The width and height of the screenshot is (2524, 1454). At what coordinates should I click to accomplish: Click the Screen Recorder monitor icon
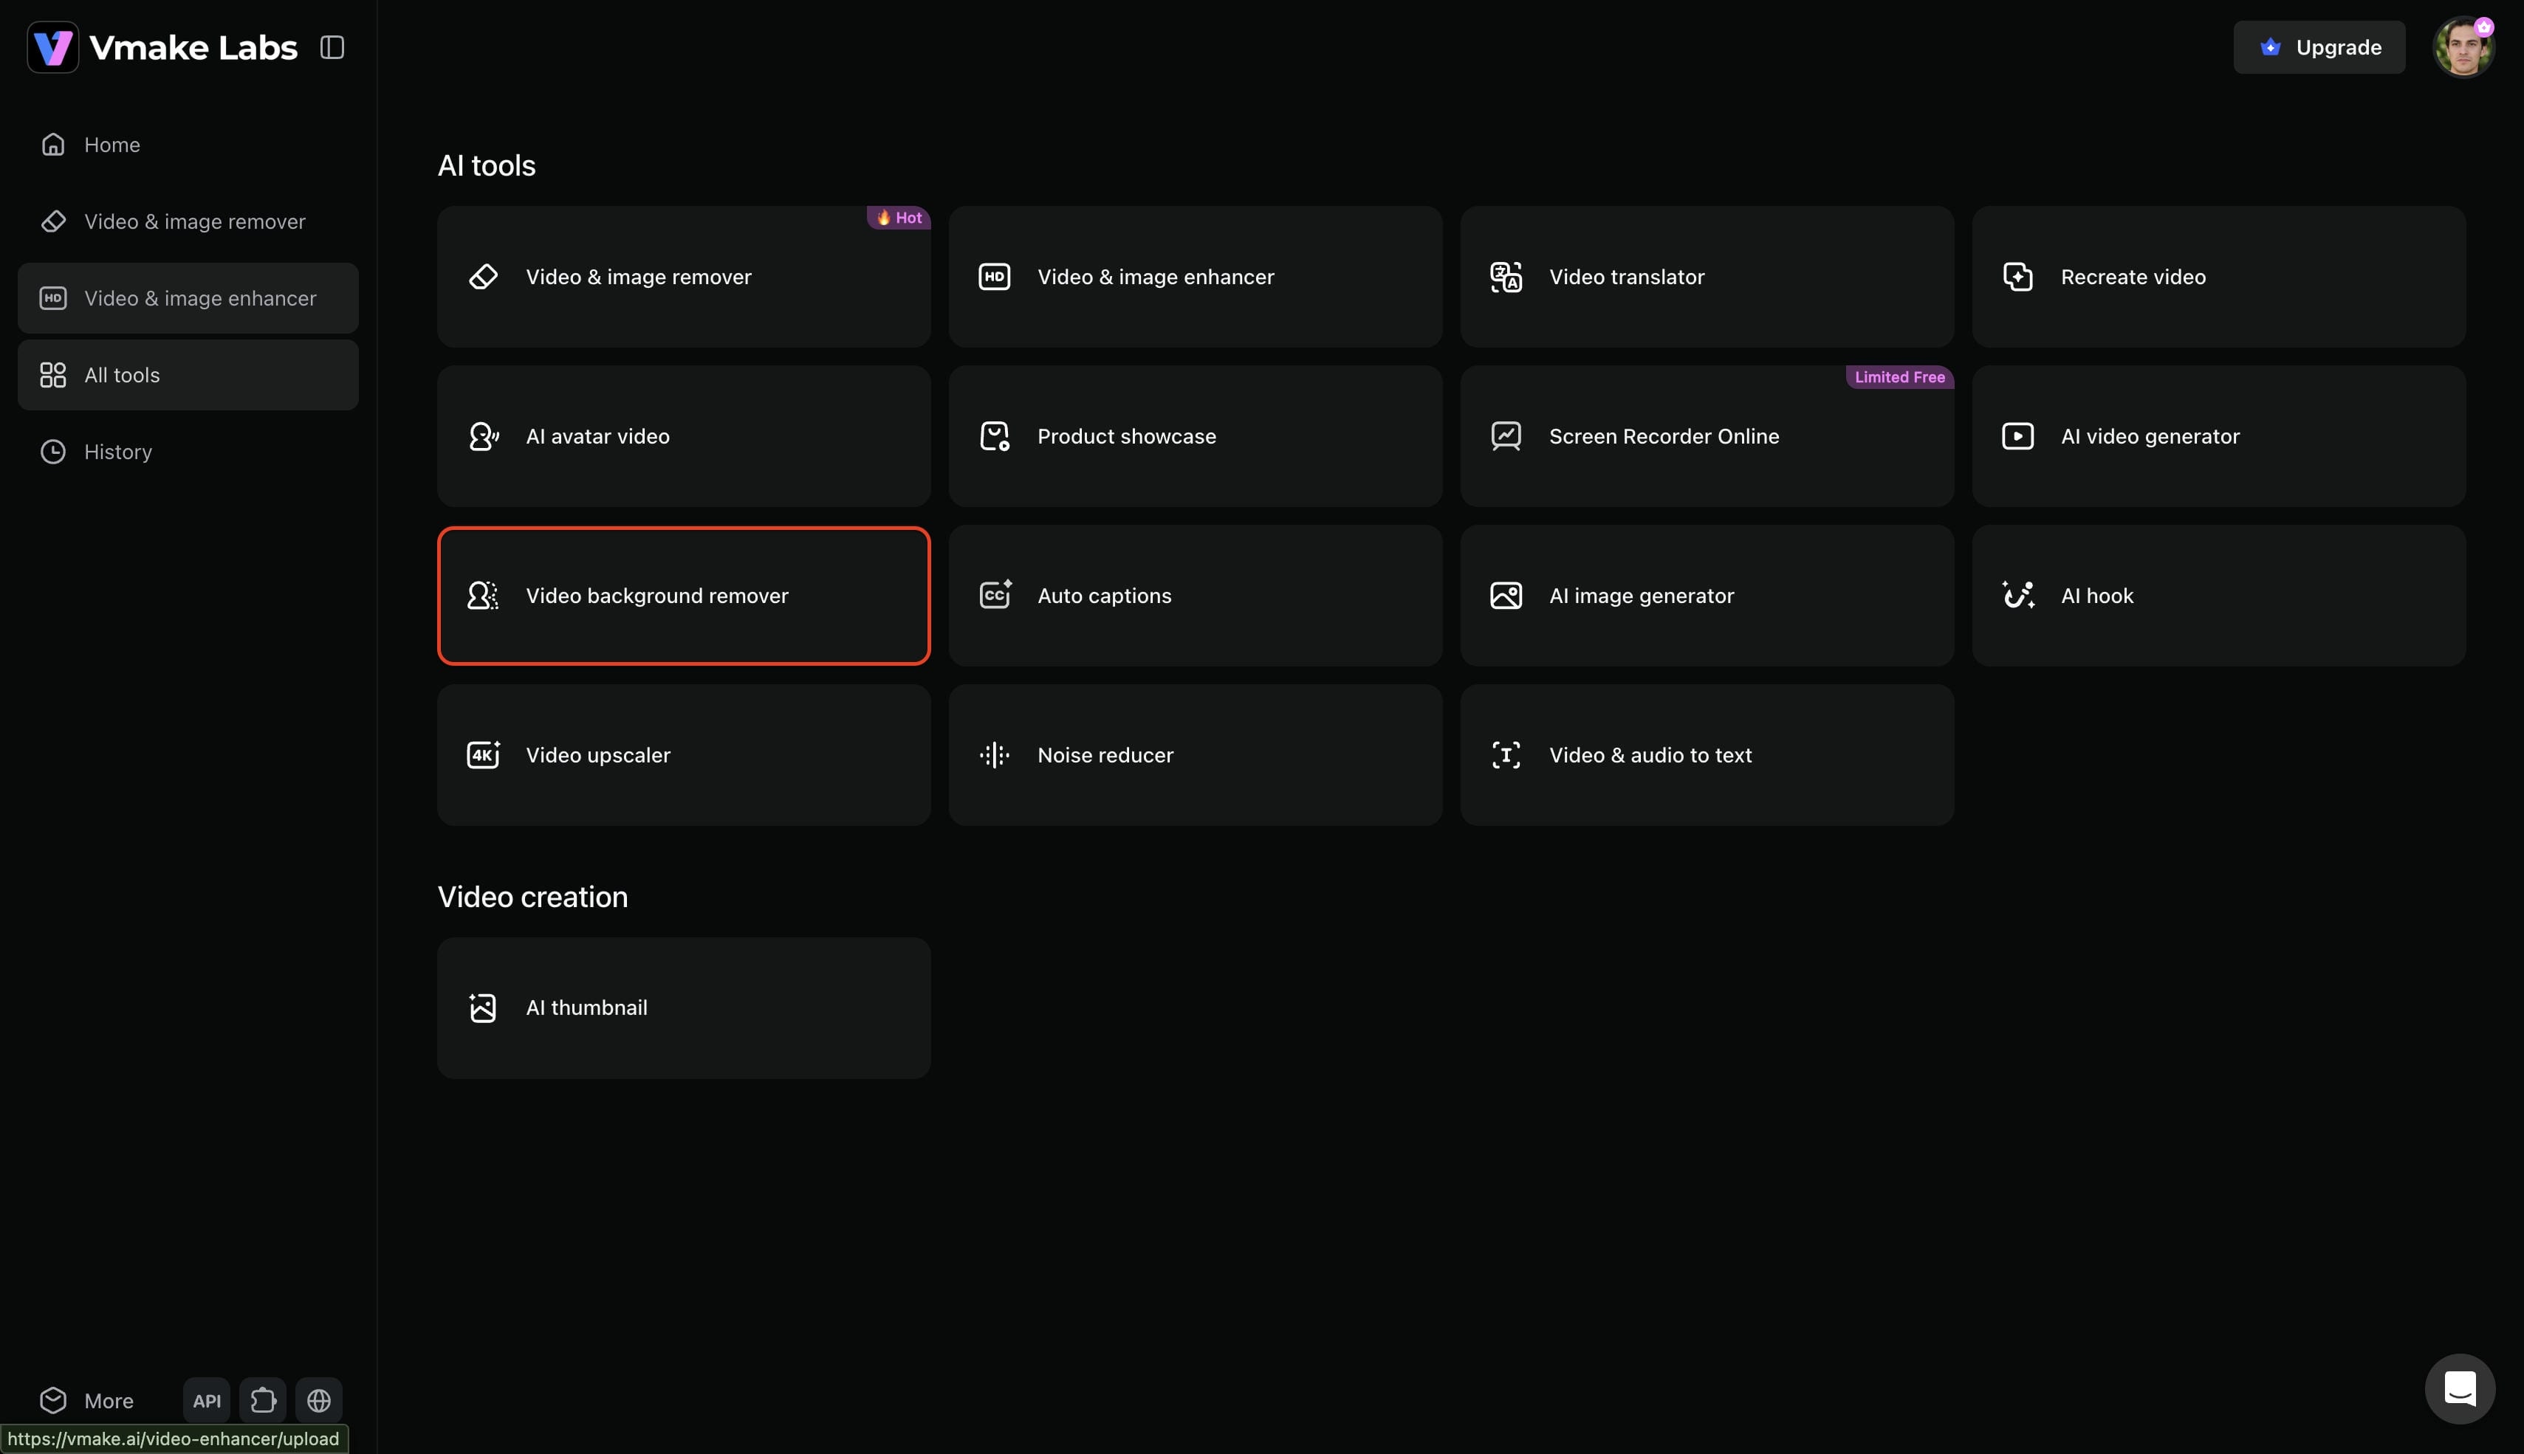click(x=1506, y=436)
